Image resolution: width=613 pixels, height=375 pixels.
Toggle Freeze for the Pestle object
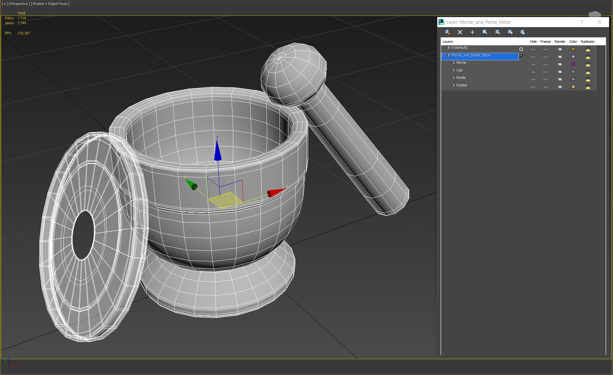[x=545, y=79]
